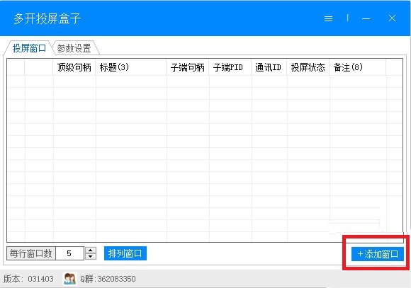Switch to the 投屏窗口 tab
Screen dimensions: 411x288
[x=29, y=48]
